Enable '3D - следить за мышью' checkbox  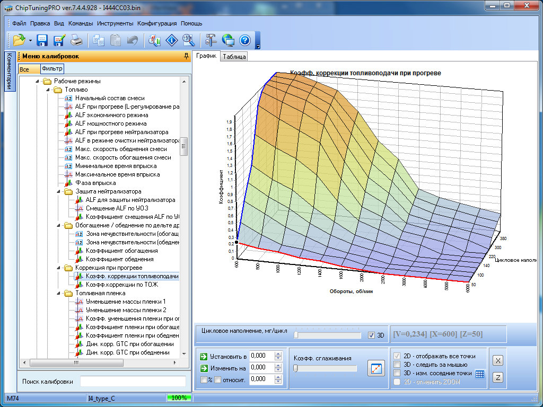coord(397,365)
